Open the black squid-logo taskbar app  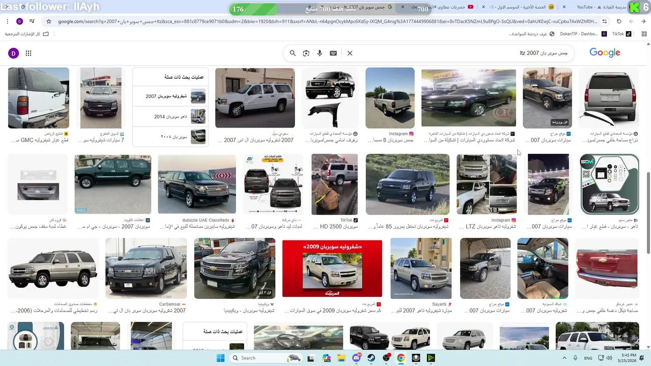point(416,358)
